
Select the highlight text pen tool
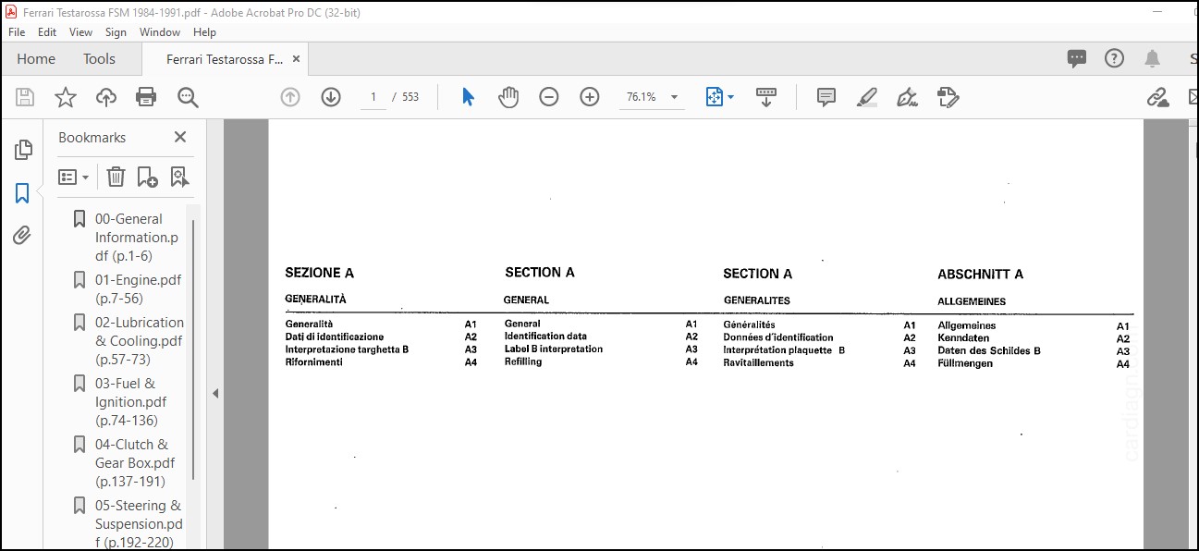[x=867, y=97]
